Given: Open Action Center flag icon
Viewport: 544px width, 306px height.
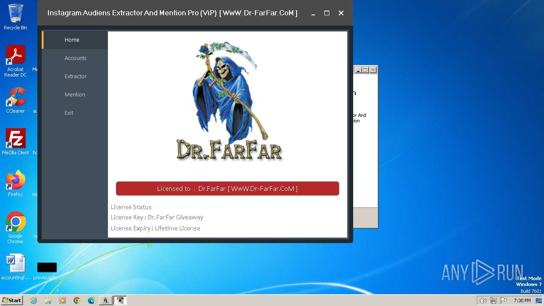Looking at the screenshot, I should click(x=504, y=300).
